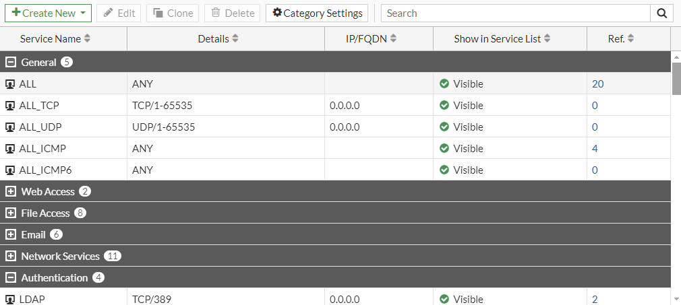Click into the Search field

(516, 13)
